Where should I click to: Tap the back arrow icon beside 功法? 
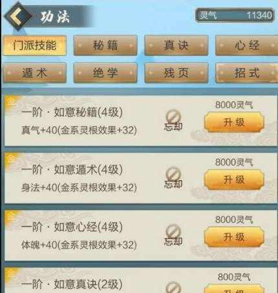pos(18,16)
